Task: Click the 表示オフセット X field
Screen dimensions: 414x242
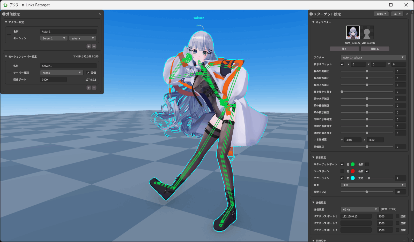Action: tap(358, 64)
